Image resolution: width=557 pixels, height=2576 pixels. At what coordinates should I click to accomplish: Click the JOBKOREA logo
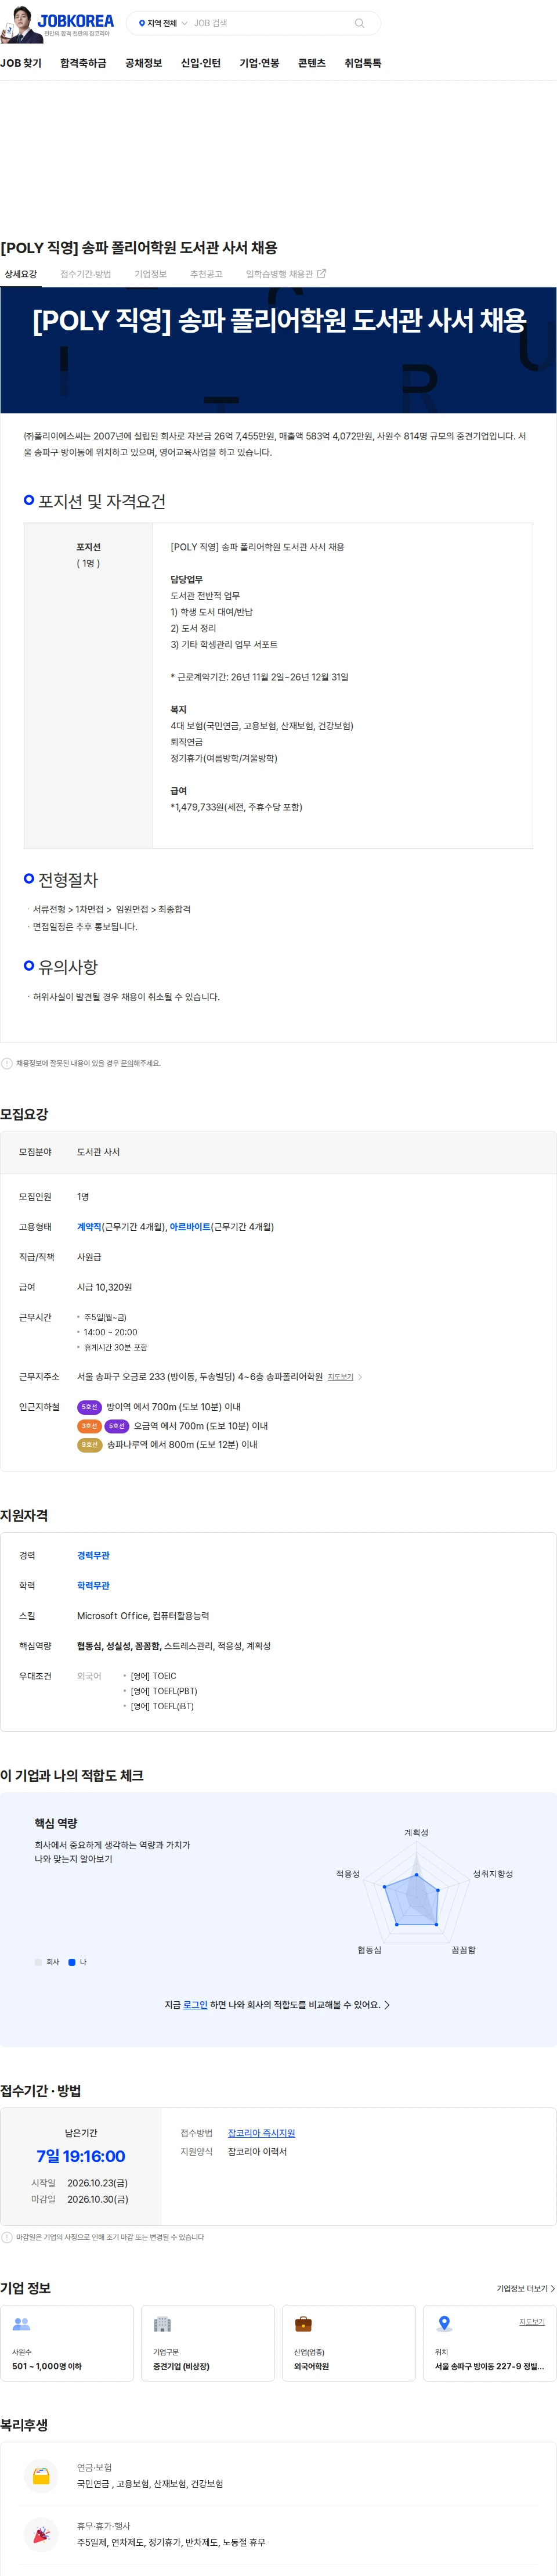pyautogui.click(x=75, y=20)
